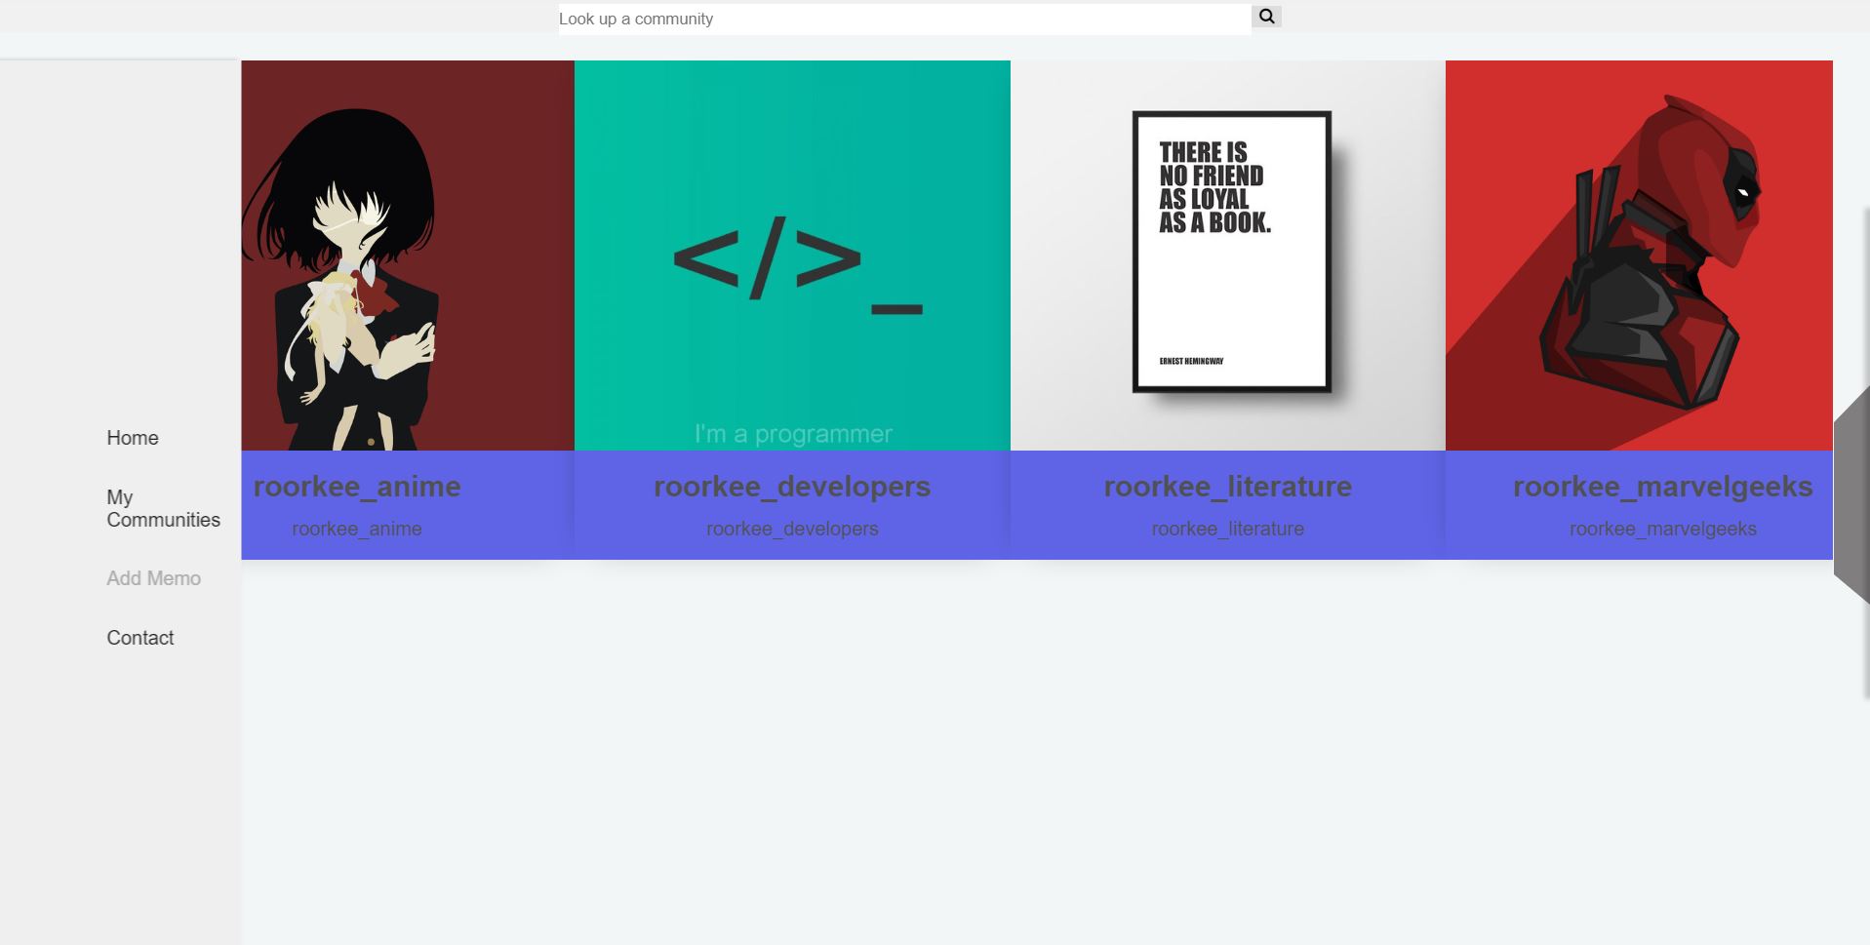Open the roorkee_anime community image
The width and height of the screenshot is (1870, 945).
pos(408,256)
